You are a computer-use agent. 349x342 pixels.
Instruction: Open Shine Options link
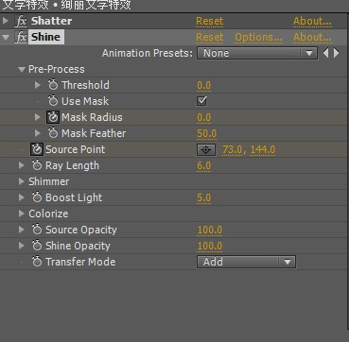pyautogui.click(x=258, y=37)
